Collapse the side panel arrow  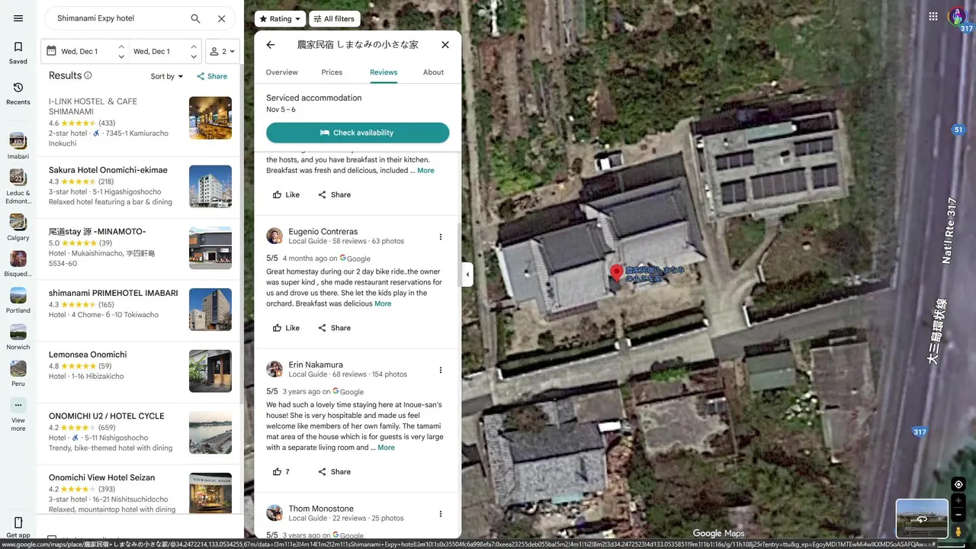(467, 274)
